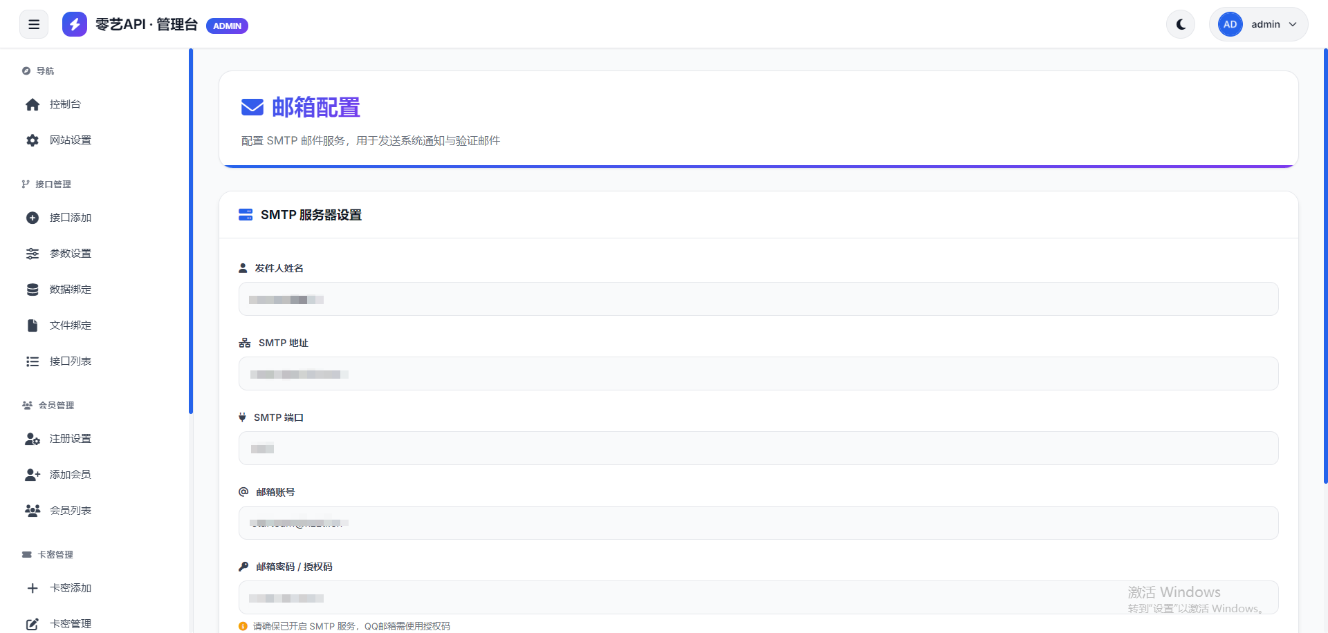
Task: Click into the 发件人姓名 input field
Action: tap(758, 299)
